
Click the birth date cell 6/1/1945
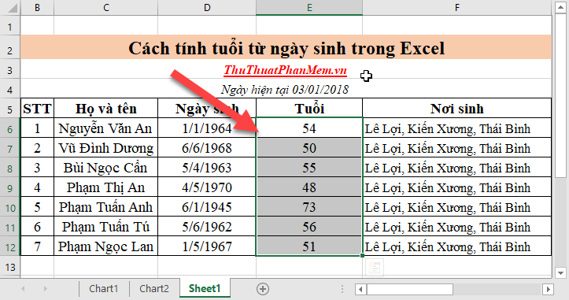207,206
